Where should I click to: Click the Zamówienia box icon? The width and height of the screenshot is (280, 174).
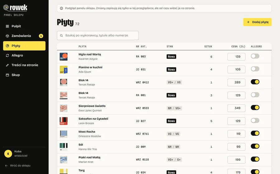click(x=7, y=36)
